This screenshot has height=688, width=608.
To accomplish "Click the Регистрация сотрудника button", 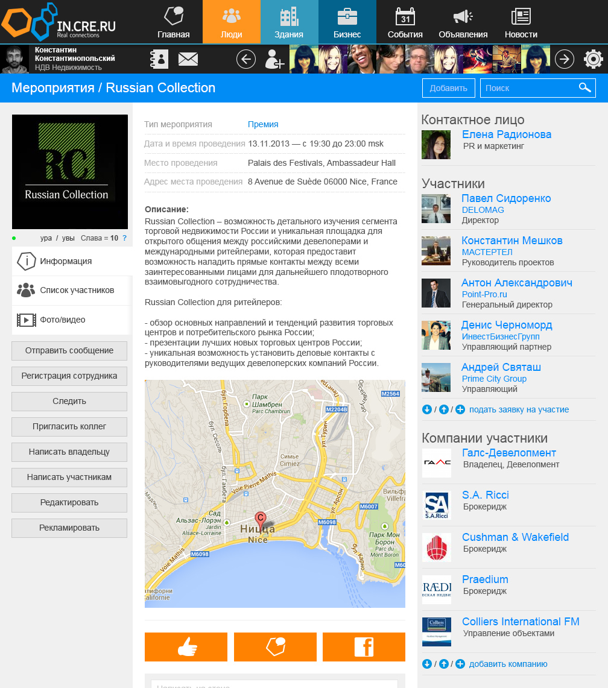I will pyautogui.click(x=69, y=376).
